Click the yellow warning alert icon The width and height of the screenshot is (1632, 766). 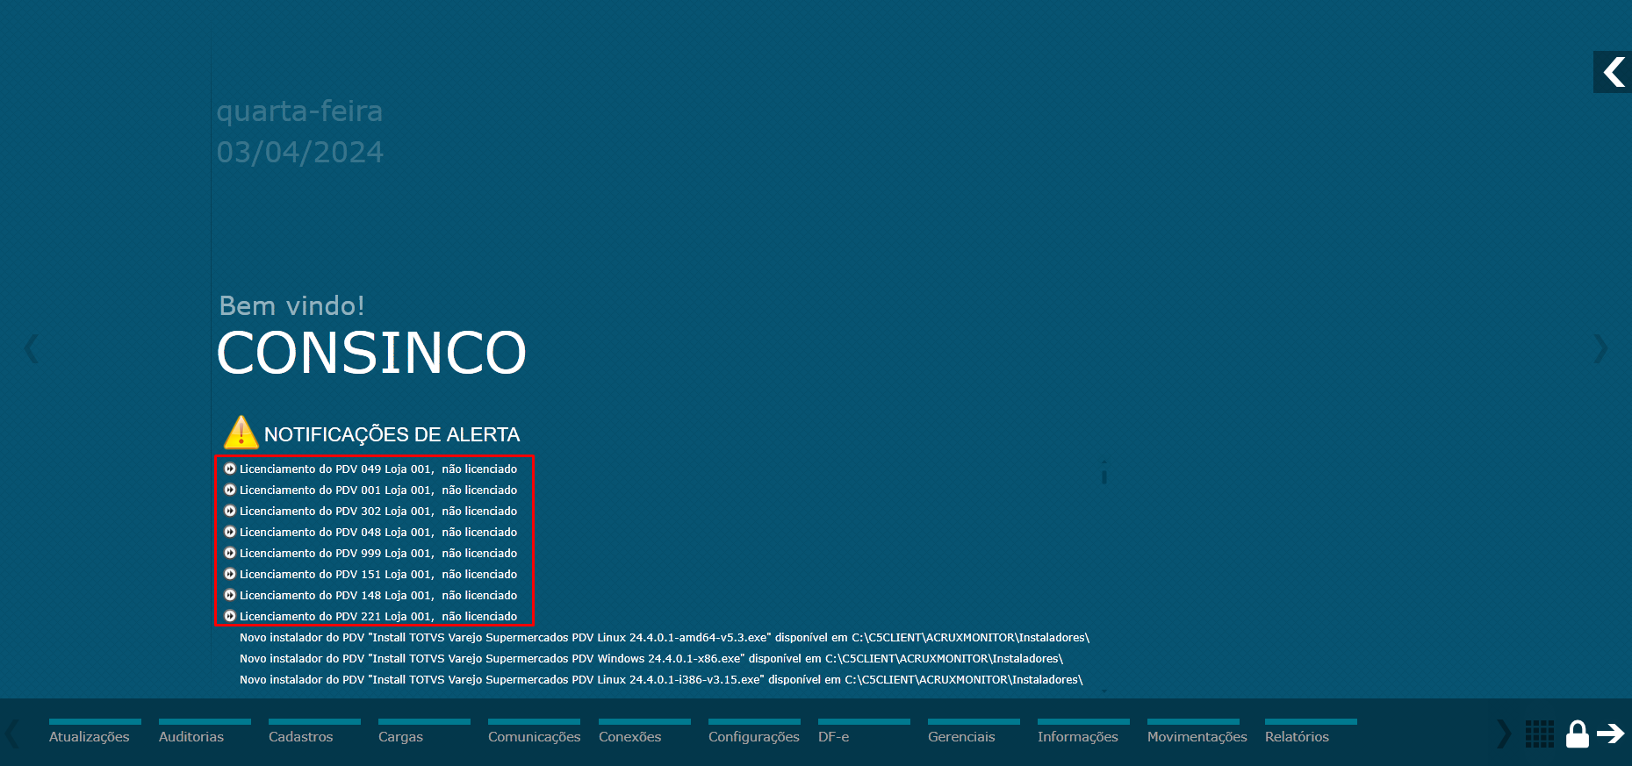click(x=241, y=433)
